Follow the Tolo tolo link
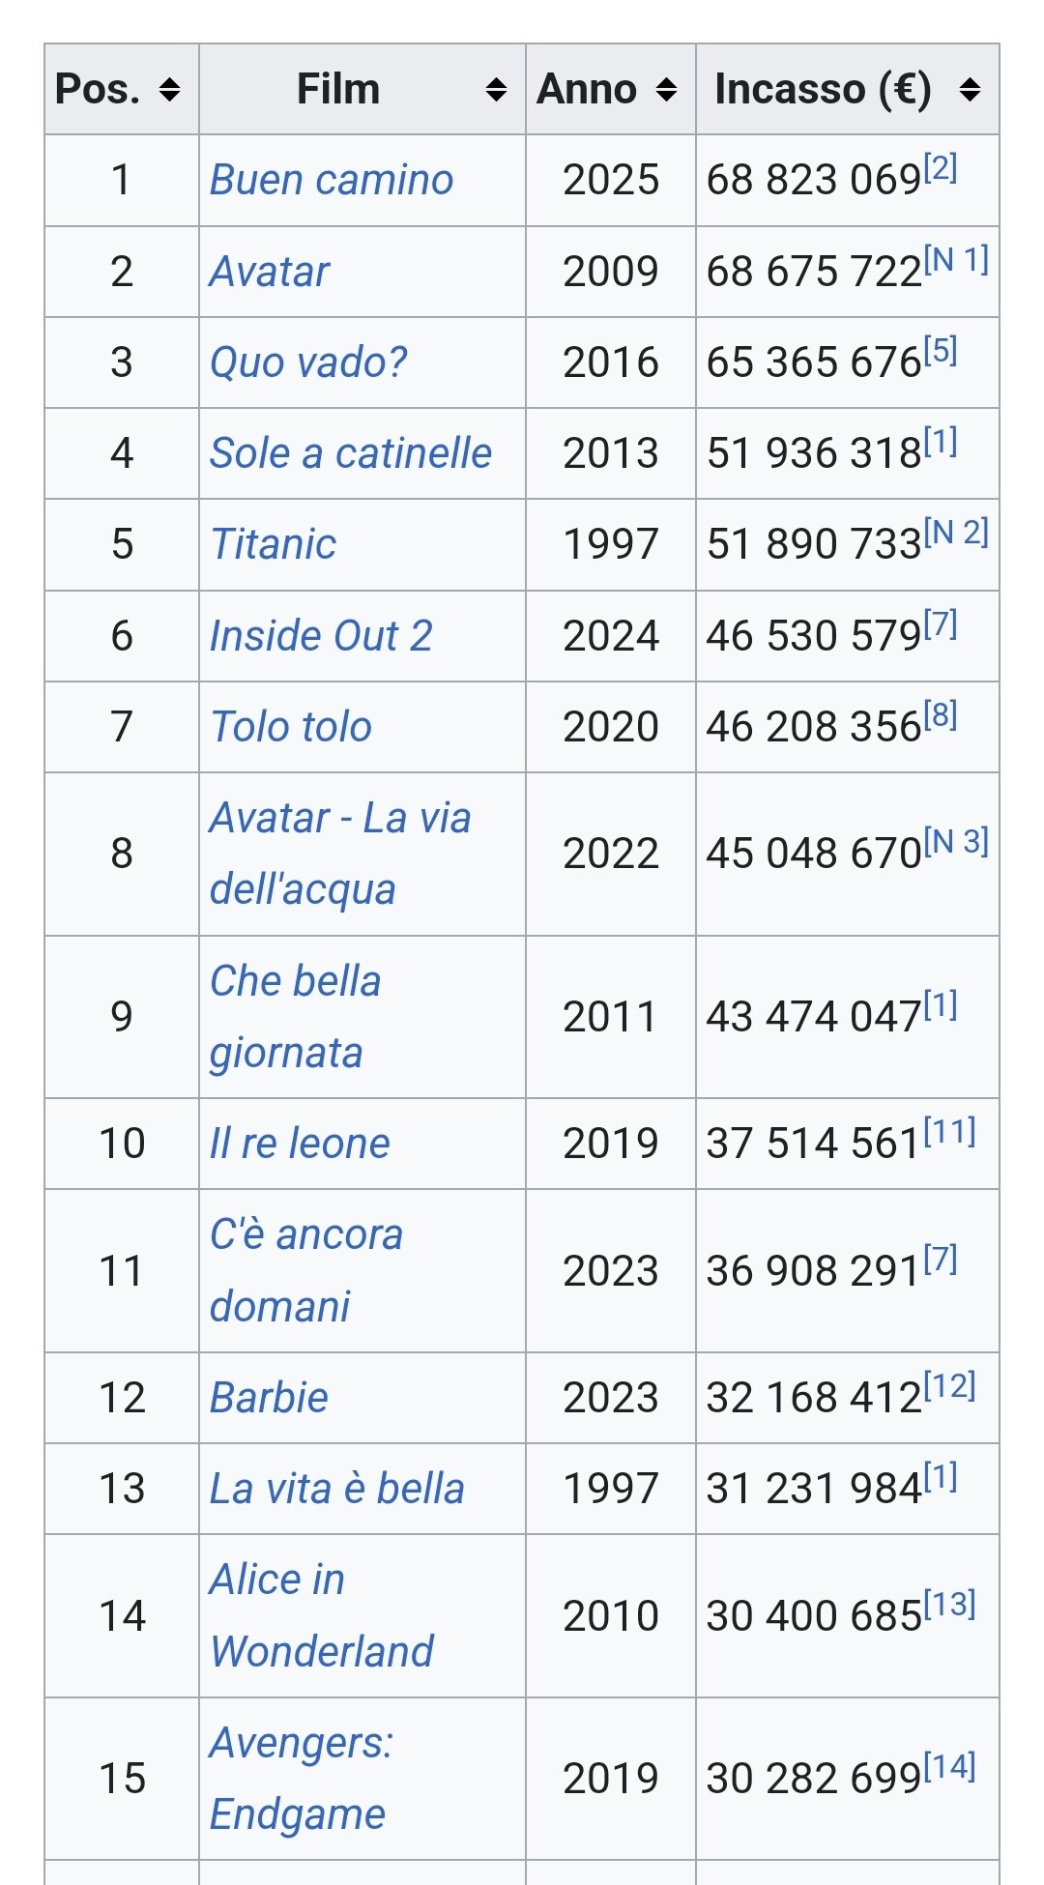This screenshot has width=1044, height=1885. click(x=291, y=727)
